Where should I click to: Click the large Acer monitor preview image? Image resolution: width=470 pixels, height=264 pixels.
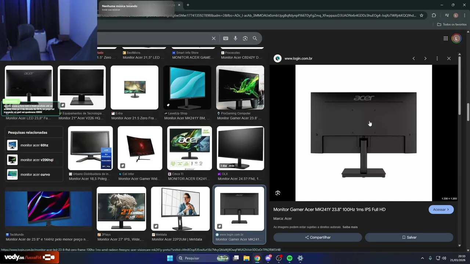(x=364, y=133)
